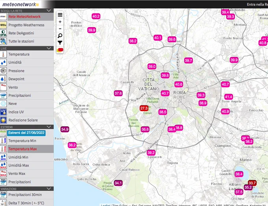Open the meteonetwork logo link
This screenshot has width=268, height=206.
(20, 4)
